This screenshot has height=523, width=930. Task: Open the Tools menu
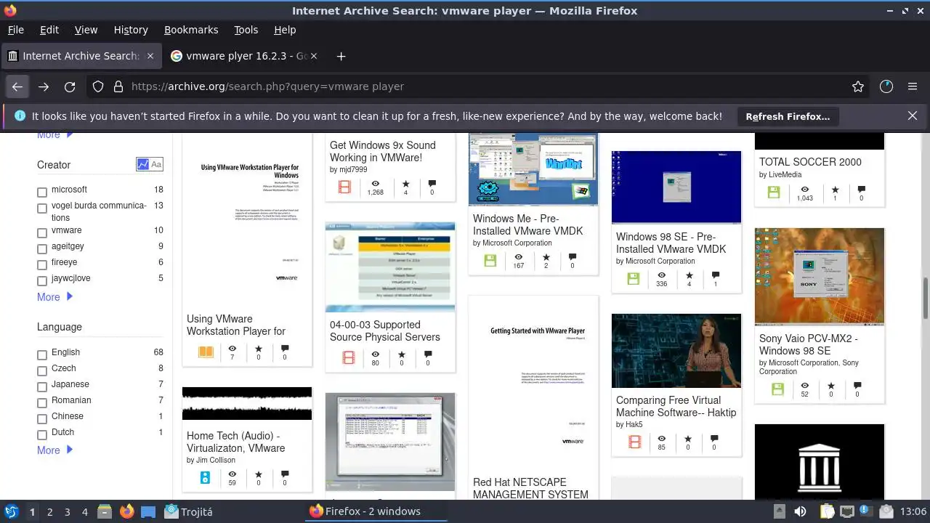(246, 30)
